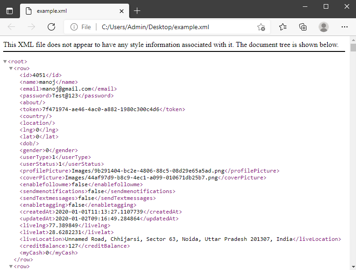Open Collections panel
Viewport: 356px width, 270px height.
pyautogui.click(x=303, y=27)
